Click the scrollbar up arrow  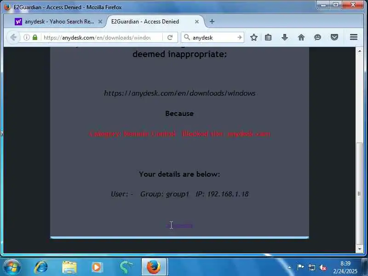pos(359,51)
